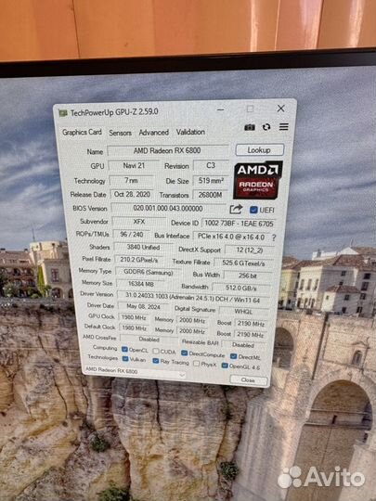
Task: Click the Bus Interface question mark
Action: point(274,238)
